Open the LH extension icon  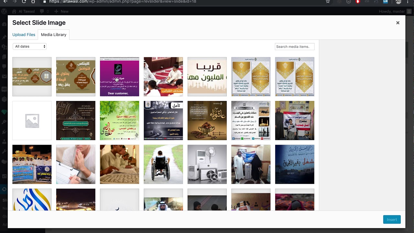pyautogui.click(x=385, y=2)
